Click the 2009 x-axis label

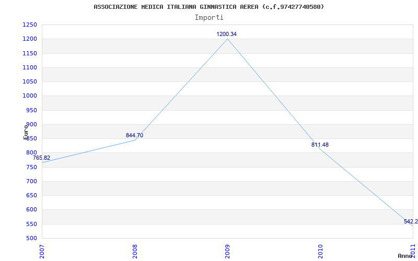coord(227,251)
